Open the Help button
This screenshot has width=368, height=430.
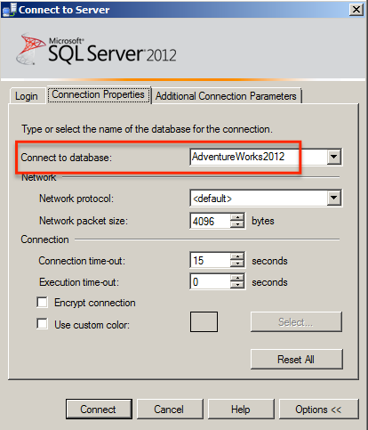241,410
